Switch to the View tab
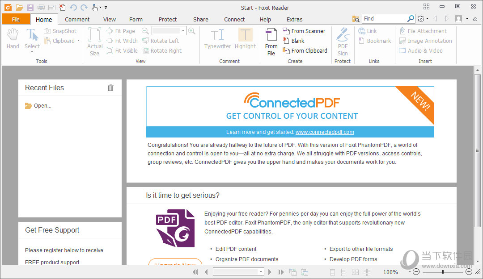Screen dimensions: 483x279 click(x=110, y=19)
